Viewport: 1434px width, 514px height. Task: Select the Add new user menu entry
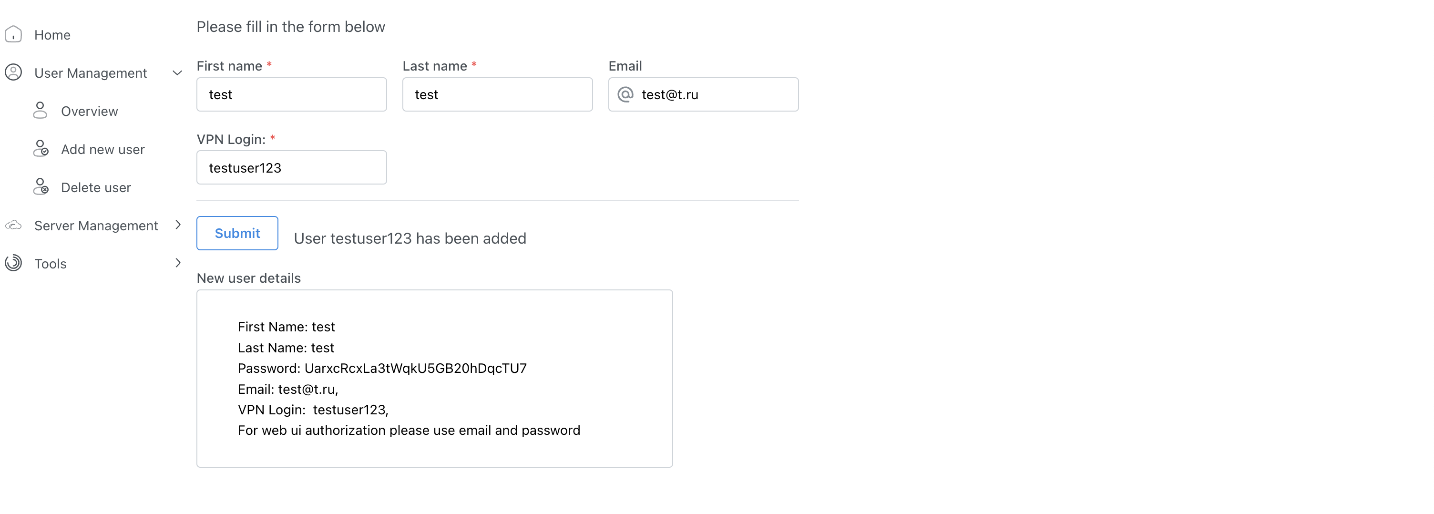tap(102, 149)
